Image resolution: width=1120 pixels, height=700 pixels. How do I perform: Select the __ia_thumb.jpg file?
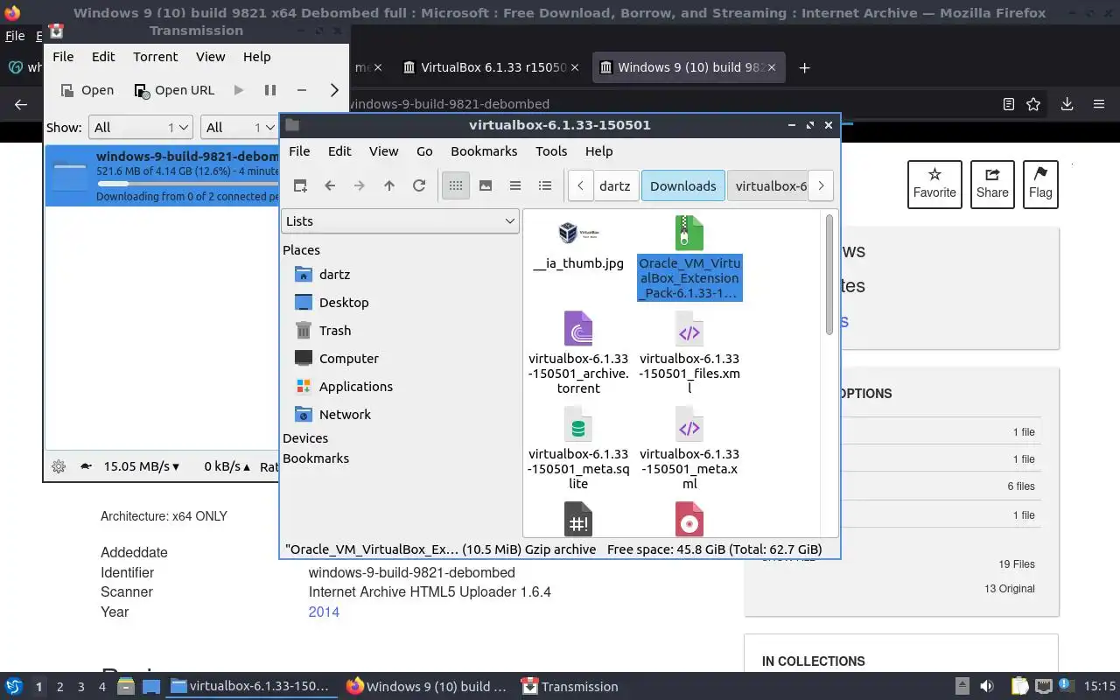[x=578, y=244]
